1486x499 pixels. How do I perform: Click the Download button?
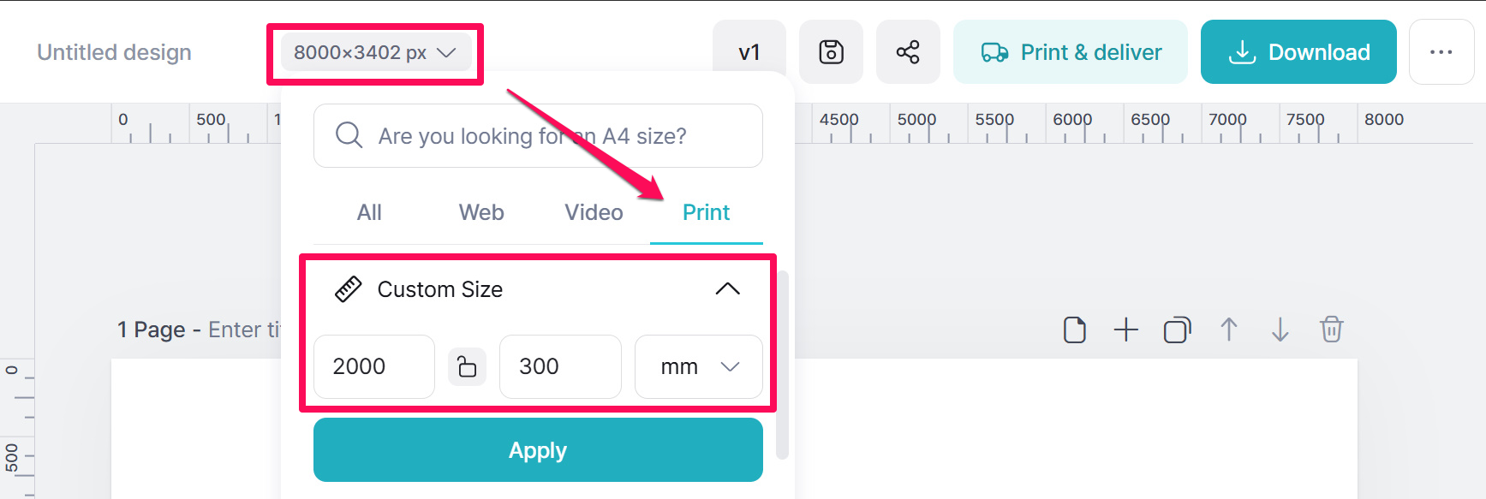(1298, 52)
